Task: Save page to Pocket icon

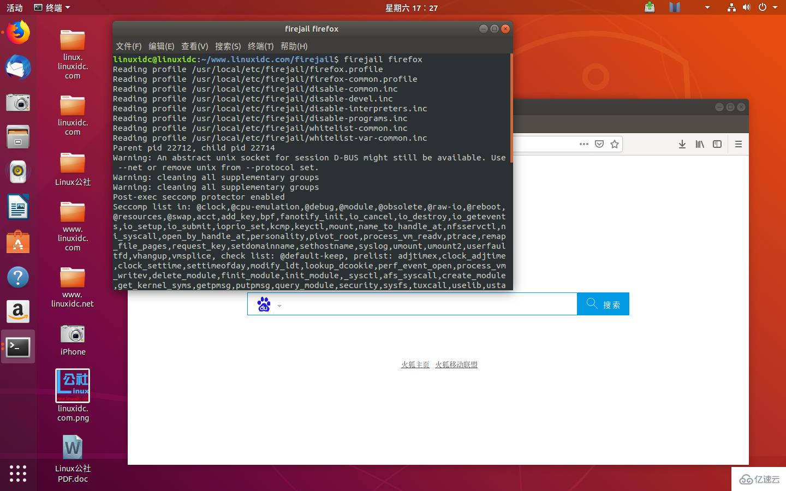Action: click(x=599, y=144)
